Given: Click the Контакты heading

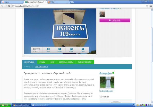Looking at the screenshot, I should [x=104, y=97].
